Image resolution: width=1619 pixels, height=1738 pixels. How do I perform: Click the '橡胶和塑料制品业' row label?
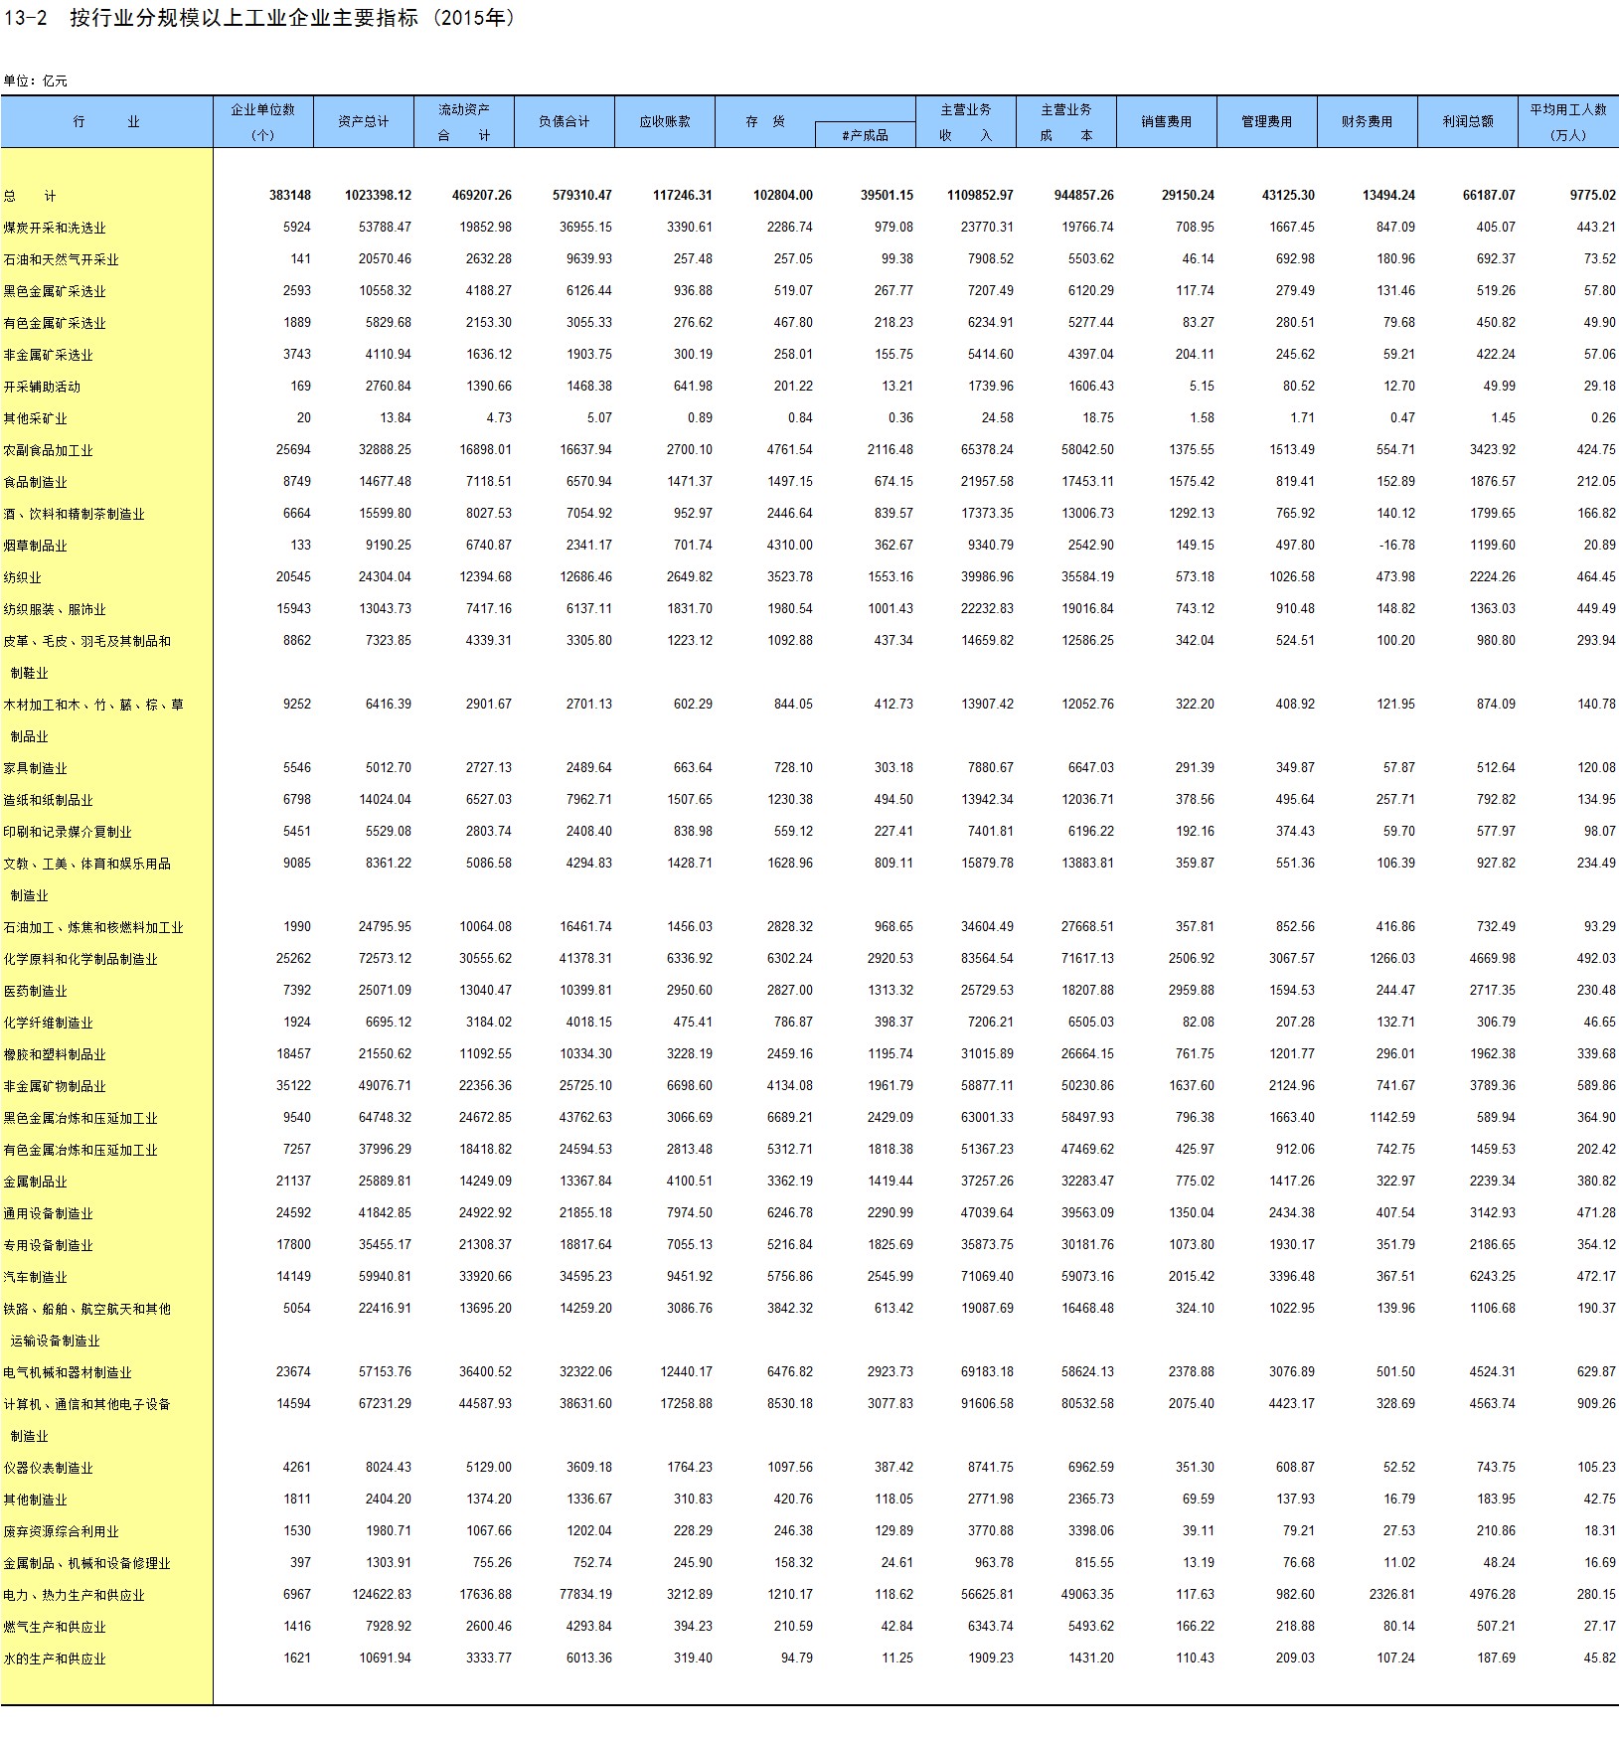pos(55,1054)
